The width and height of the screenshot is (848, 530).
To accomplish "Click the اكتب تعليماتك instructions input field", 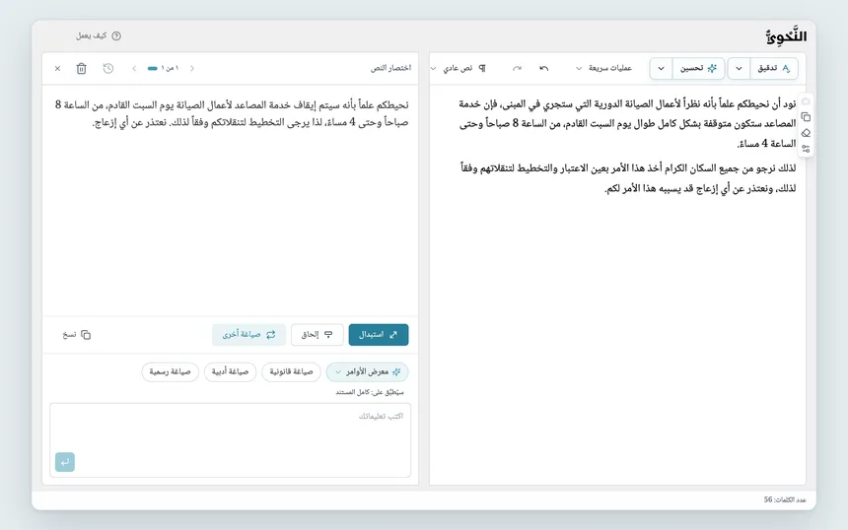I will point(231,439).
